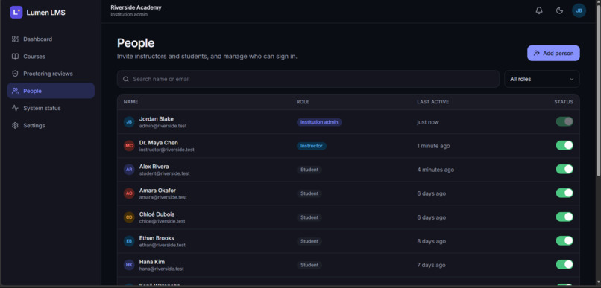This screenshot has height=288, width=601.
Task: Click the Courses book icon
Action: (15, 57)
